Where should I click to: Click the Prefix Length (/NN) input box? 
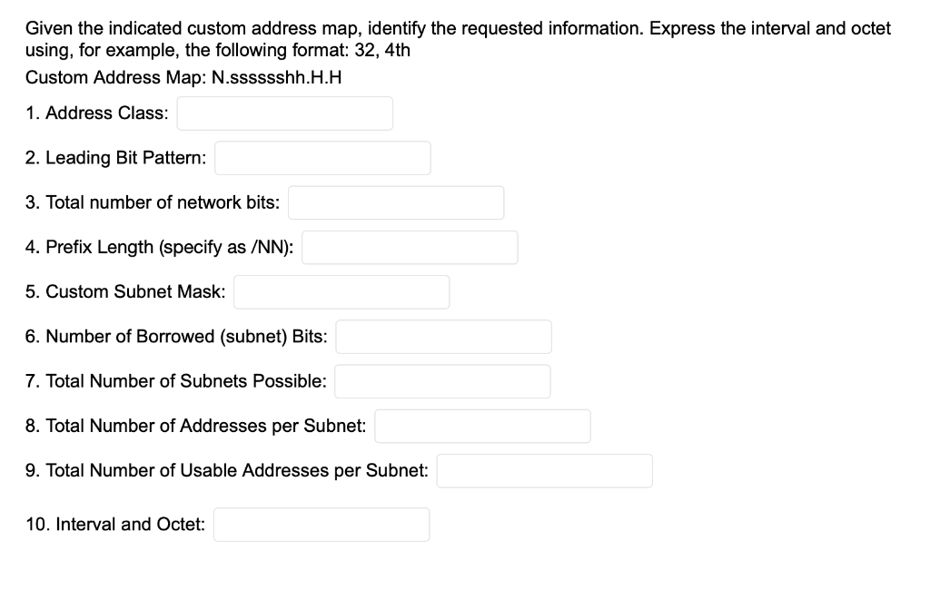pyautogui.click(x=409, y=247)
